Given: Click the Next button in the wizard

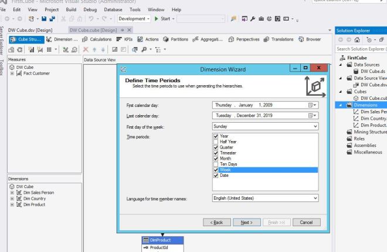Looking at the screenshot, I should tap(246, 223).
